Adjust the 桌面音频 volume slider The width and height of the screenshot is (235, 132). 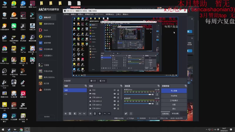click(137, 104)
